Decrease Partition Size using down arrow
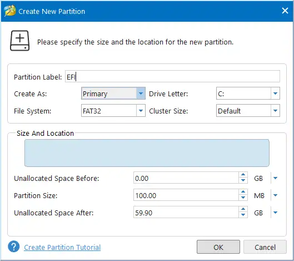This screenshot has height=261, width=294. point(243,198)
